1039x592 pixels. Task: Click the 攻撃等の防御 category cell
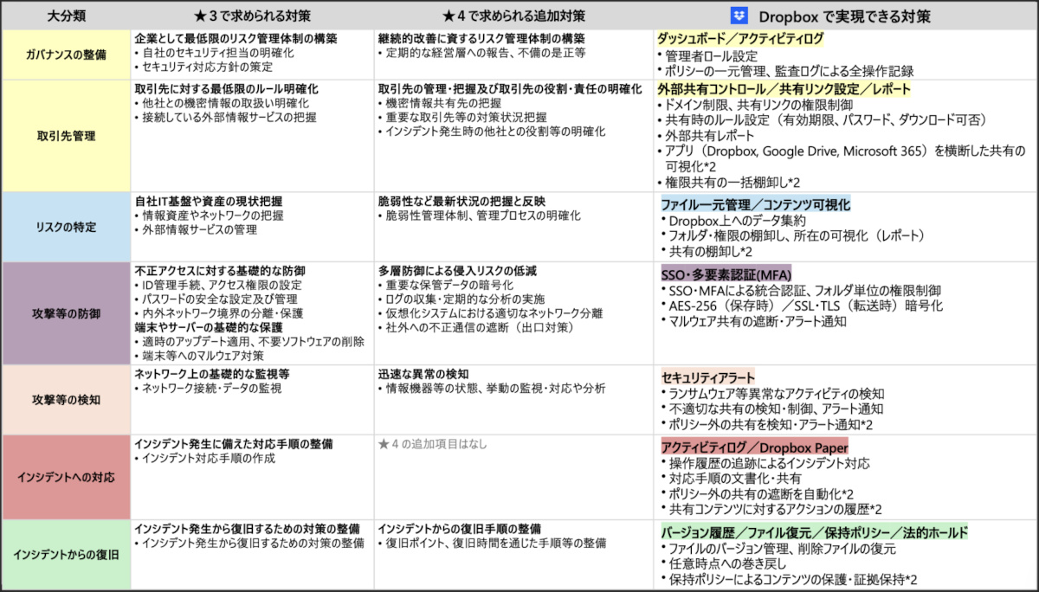66,313
